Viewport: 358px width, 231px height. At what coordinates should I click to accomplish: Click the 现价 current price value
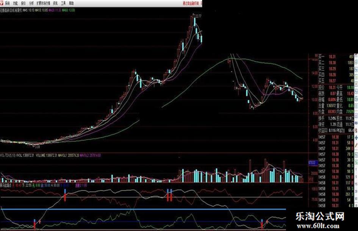pyautogui.click(x=332, y=87)
